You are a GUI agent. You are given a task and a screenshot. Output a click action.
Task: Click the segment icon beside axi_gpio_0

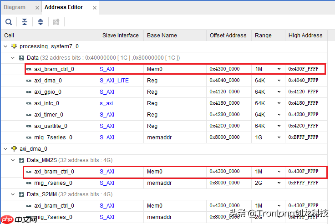29,92
